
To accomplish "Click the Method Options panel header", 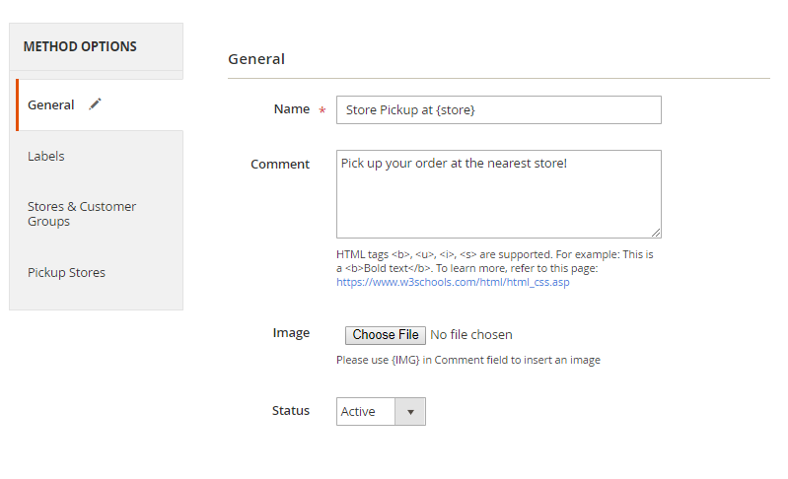I will click(x=80, y=46).
